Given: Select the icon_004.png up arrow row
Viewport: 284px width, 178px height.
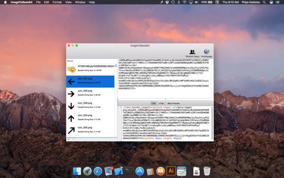Looking at the screenshot, I should point(90,118).
